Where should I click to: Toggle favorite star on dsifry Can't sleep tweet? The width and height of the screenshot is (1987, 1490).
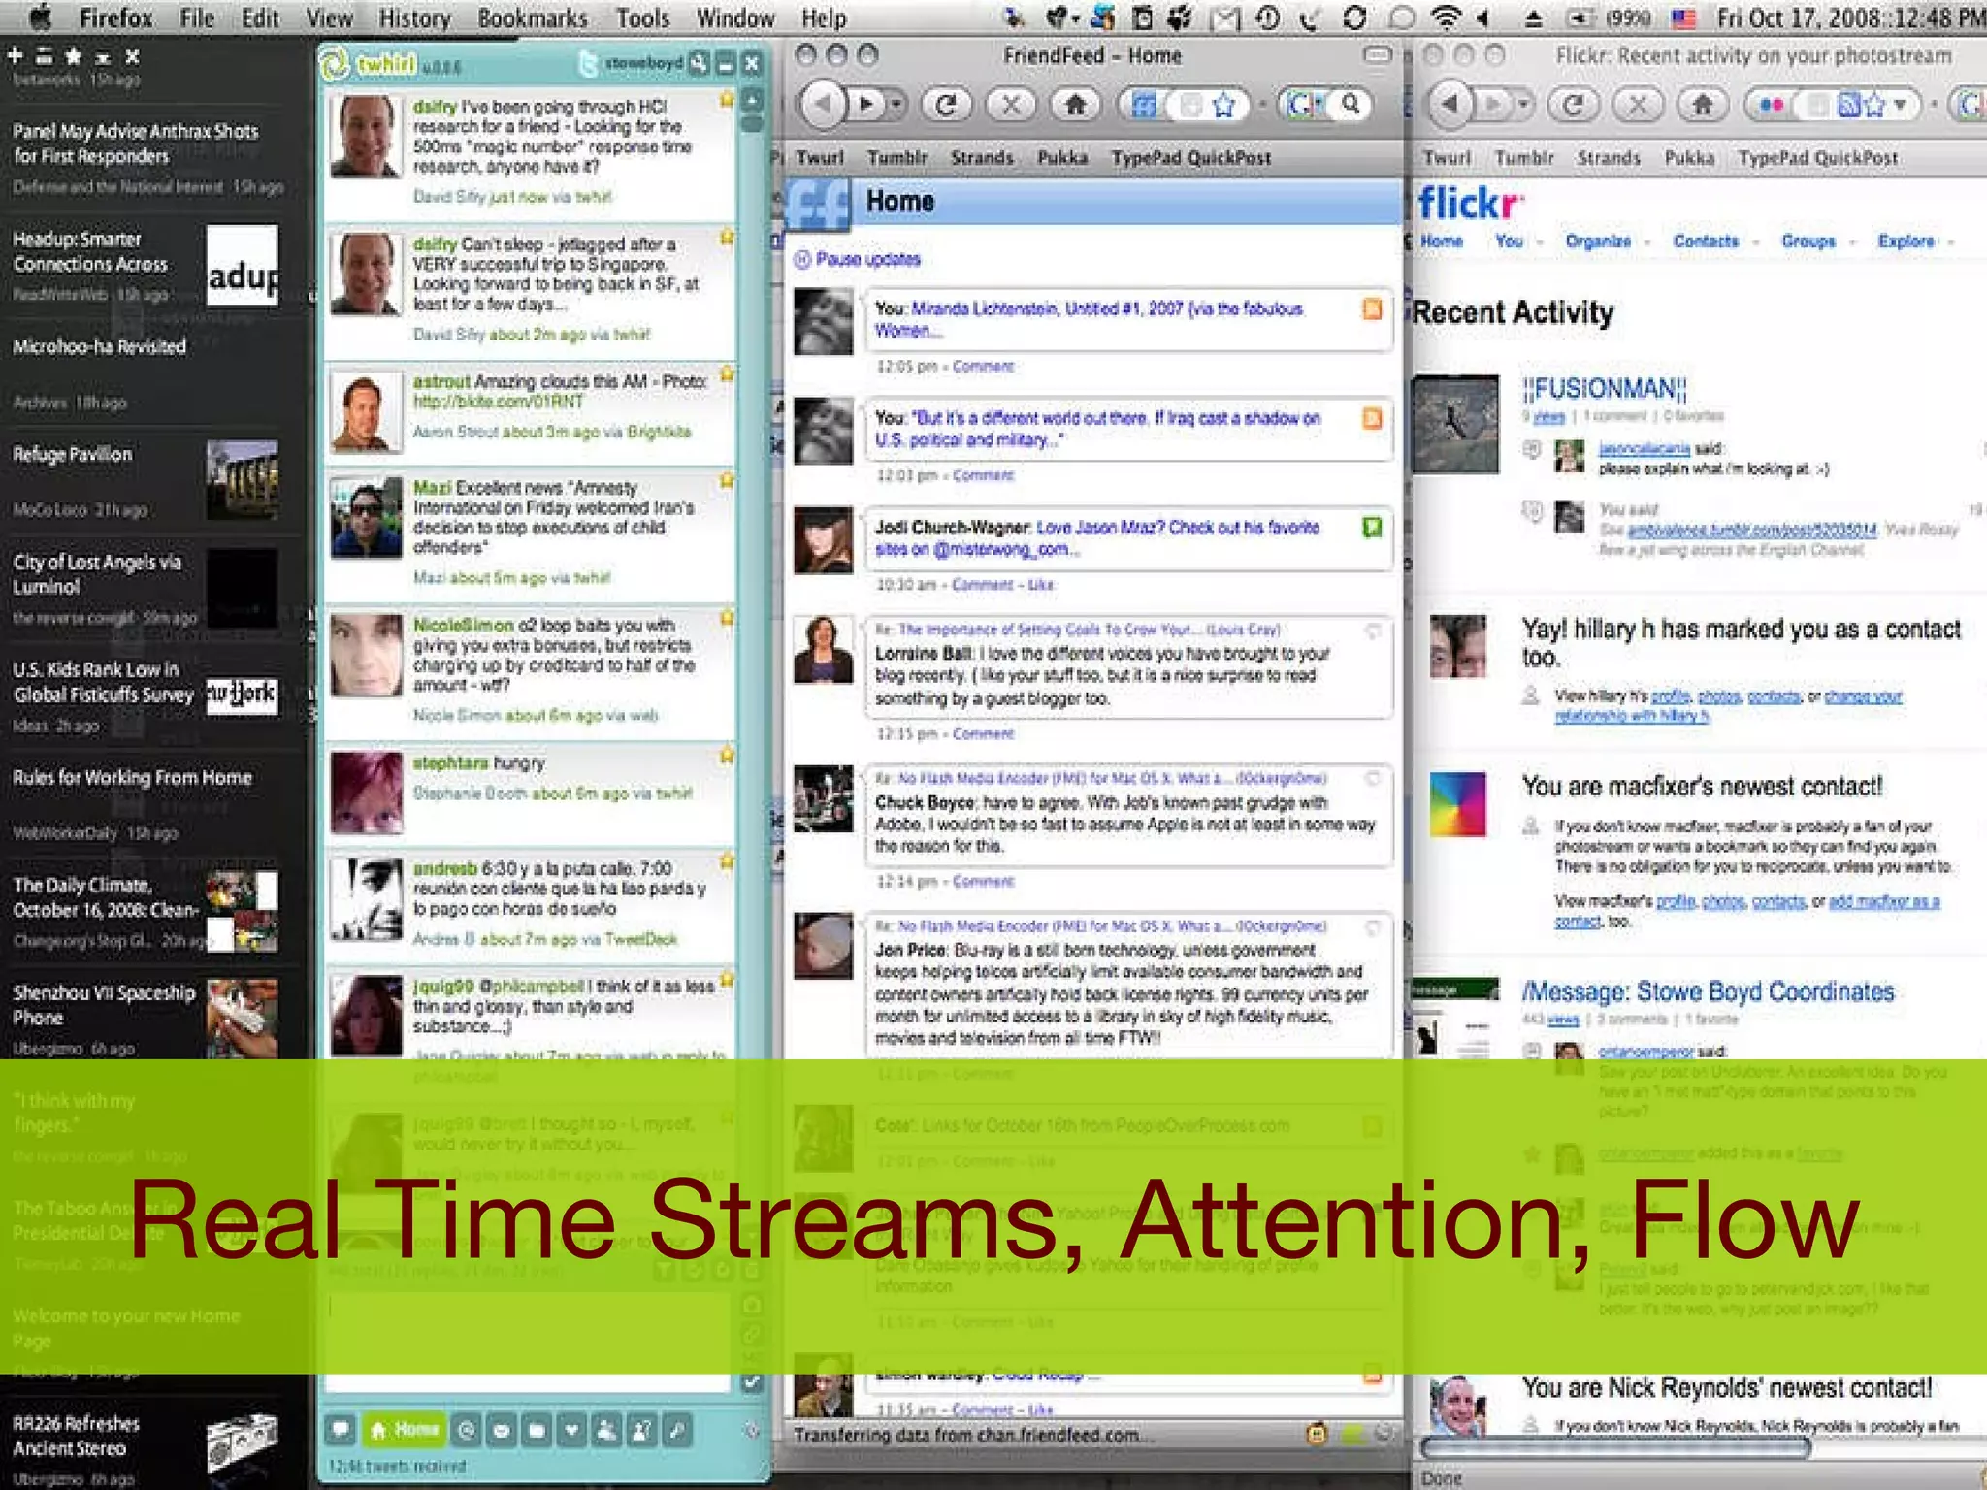coord(726,236)
